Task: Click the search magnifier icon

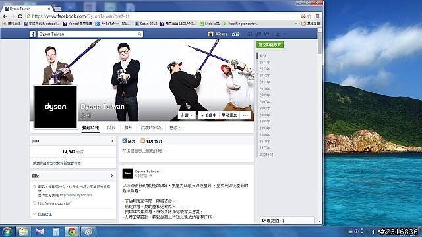Action: coord(140,34)
